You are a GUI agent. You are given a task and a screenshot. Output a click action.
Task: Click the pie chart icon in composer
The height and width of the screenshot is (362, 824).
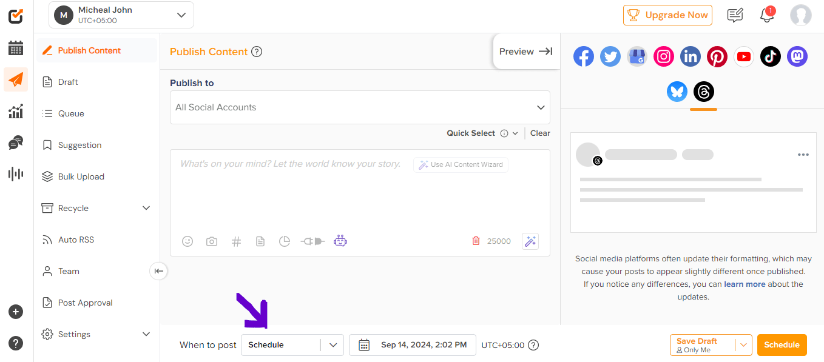coord(285,241)
